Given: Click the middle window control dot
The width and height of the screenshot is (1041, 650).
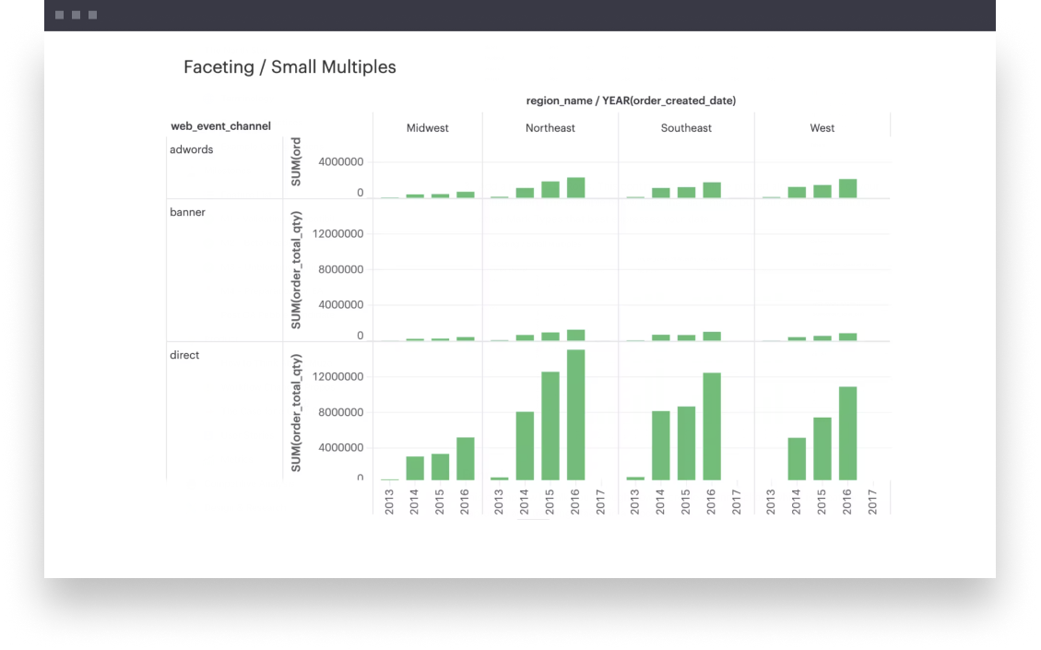Looking at the screenshot, I should [76, 16].
